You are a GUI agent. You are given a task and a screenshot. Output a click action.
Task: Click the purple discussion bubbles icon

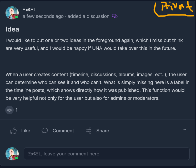click(115, 16)
